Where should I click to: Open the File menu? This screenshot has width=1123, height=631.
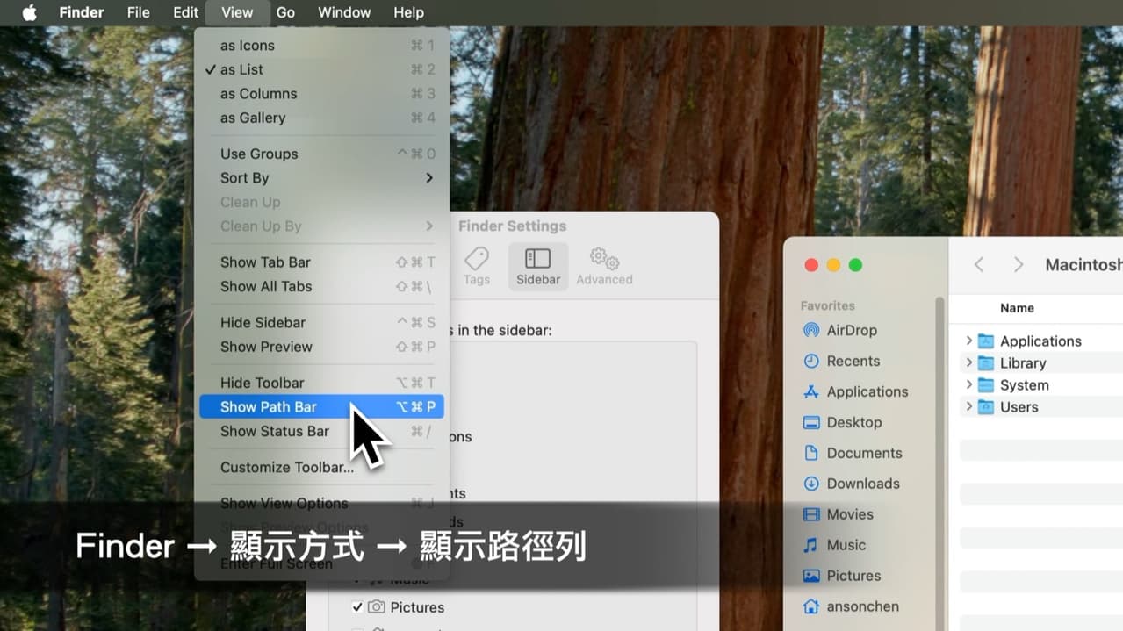tap(138, 12)
